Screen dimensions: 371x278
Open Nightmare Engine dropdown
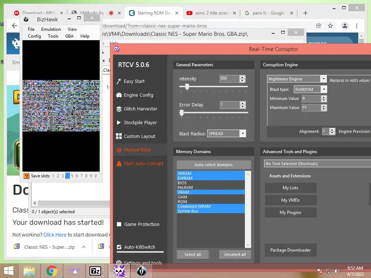point(323,79)
